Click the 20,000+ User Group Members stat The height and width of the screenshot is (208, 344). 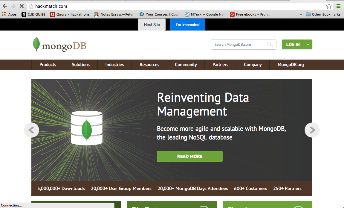[x=121, y=189]
